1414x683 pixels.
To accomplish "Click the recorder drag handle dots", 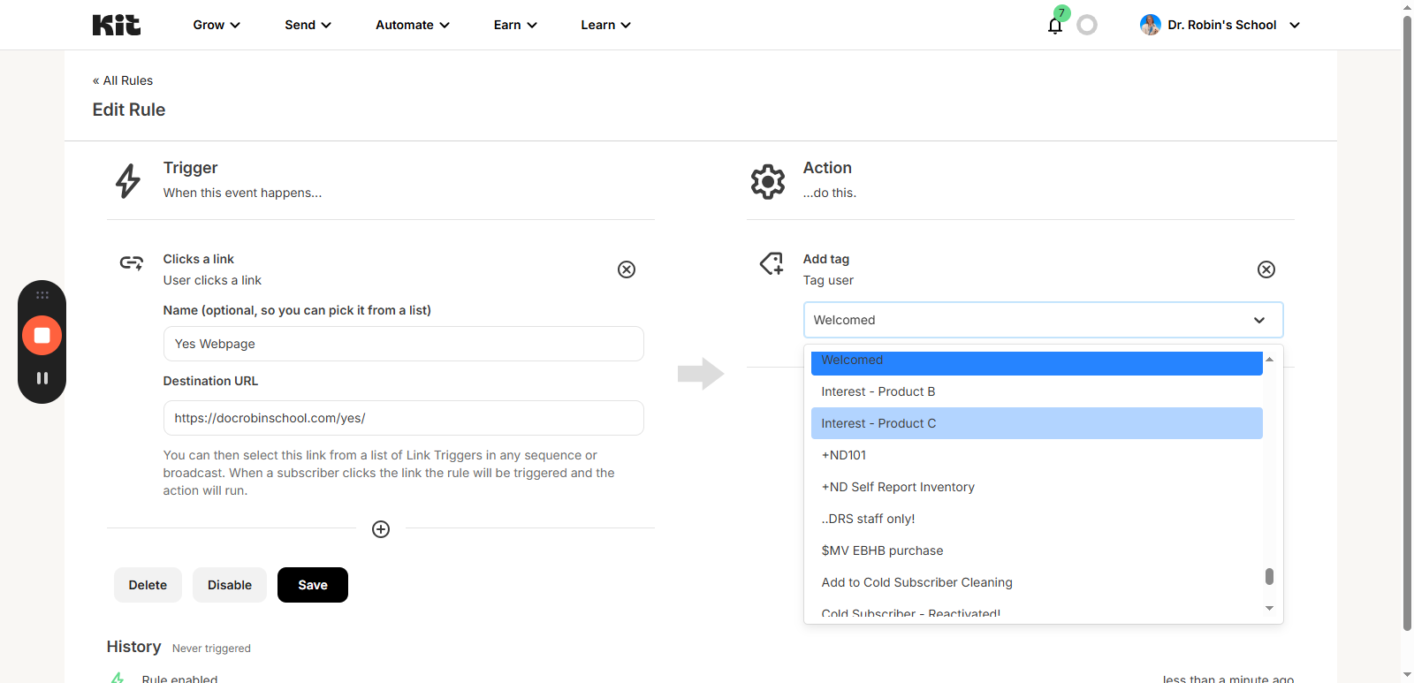I will 42,295.
